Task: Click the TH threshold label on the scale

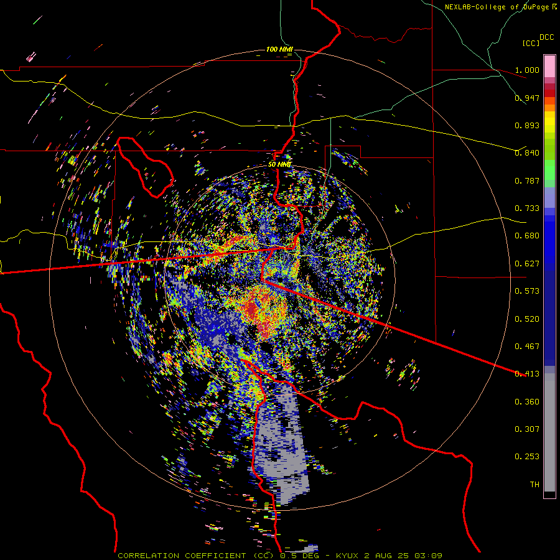Action: coord(534,485)
